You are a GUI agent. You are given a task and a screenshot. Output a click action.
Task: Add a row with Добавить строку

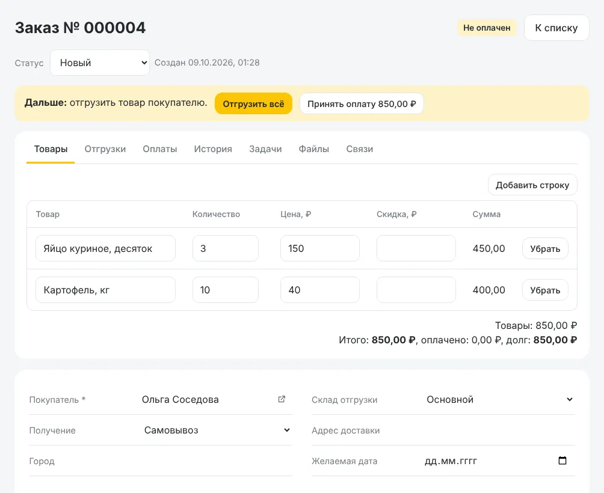532,185
